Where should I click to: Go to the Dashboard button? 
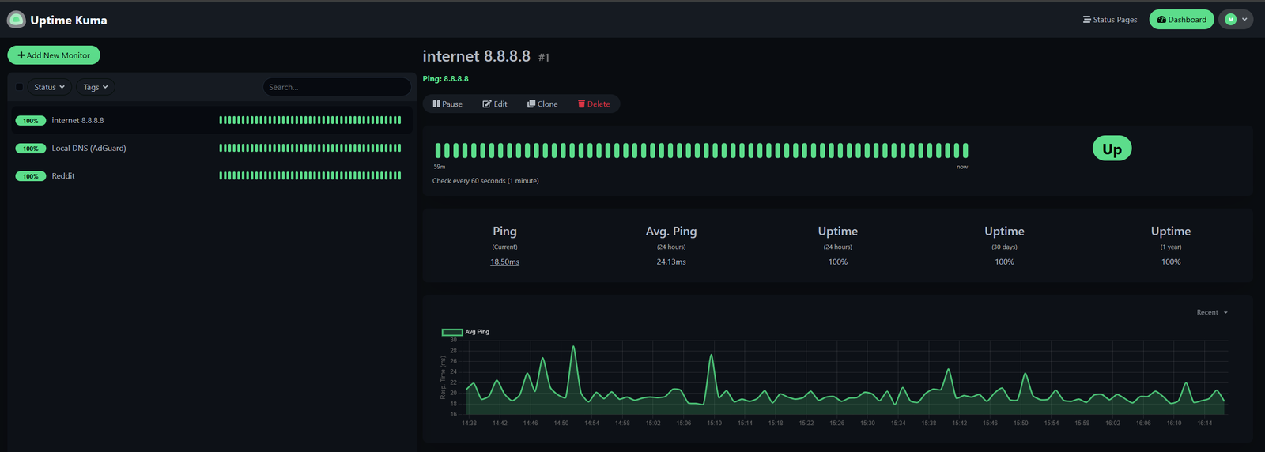tap(1181, 20)
